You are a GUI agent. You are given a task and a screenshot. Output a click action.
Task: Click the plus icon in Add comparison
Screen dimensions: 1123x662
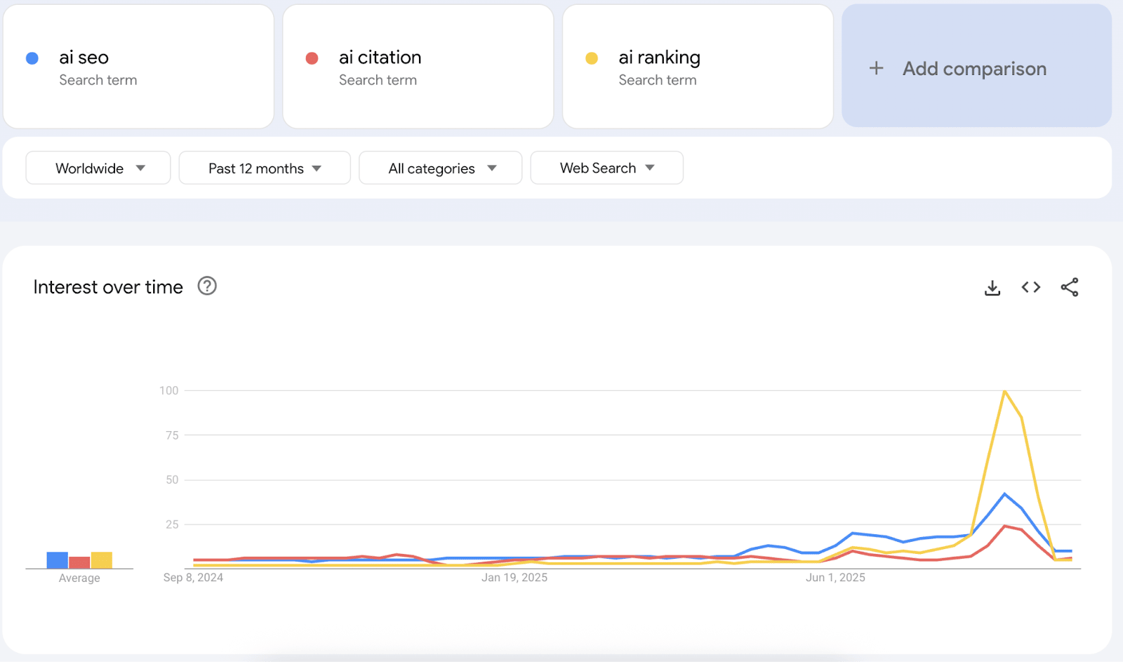[876, 68]
